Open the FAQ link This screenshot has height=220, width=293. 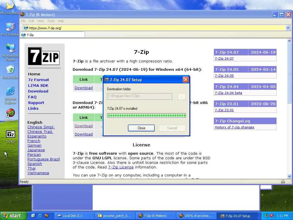point(32,97)
